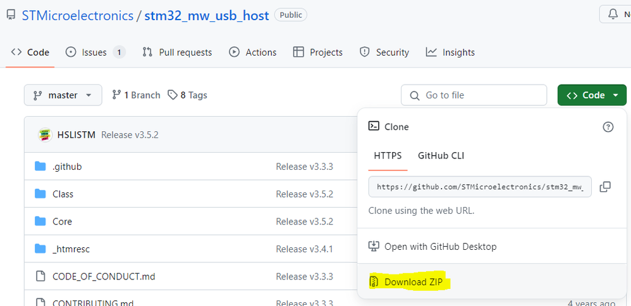
Task: Choose Open with GitHub Desktop
Action: click(492, 246)
